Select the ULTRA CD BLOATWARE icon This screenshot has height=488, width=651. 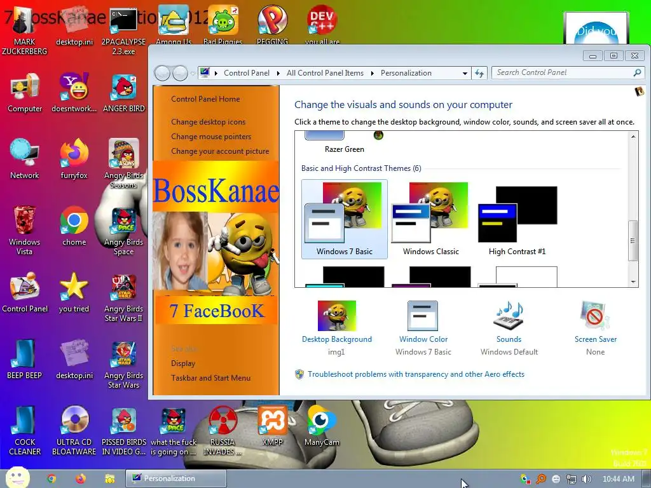tap(74, 430)
